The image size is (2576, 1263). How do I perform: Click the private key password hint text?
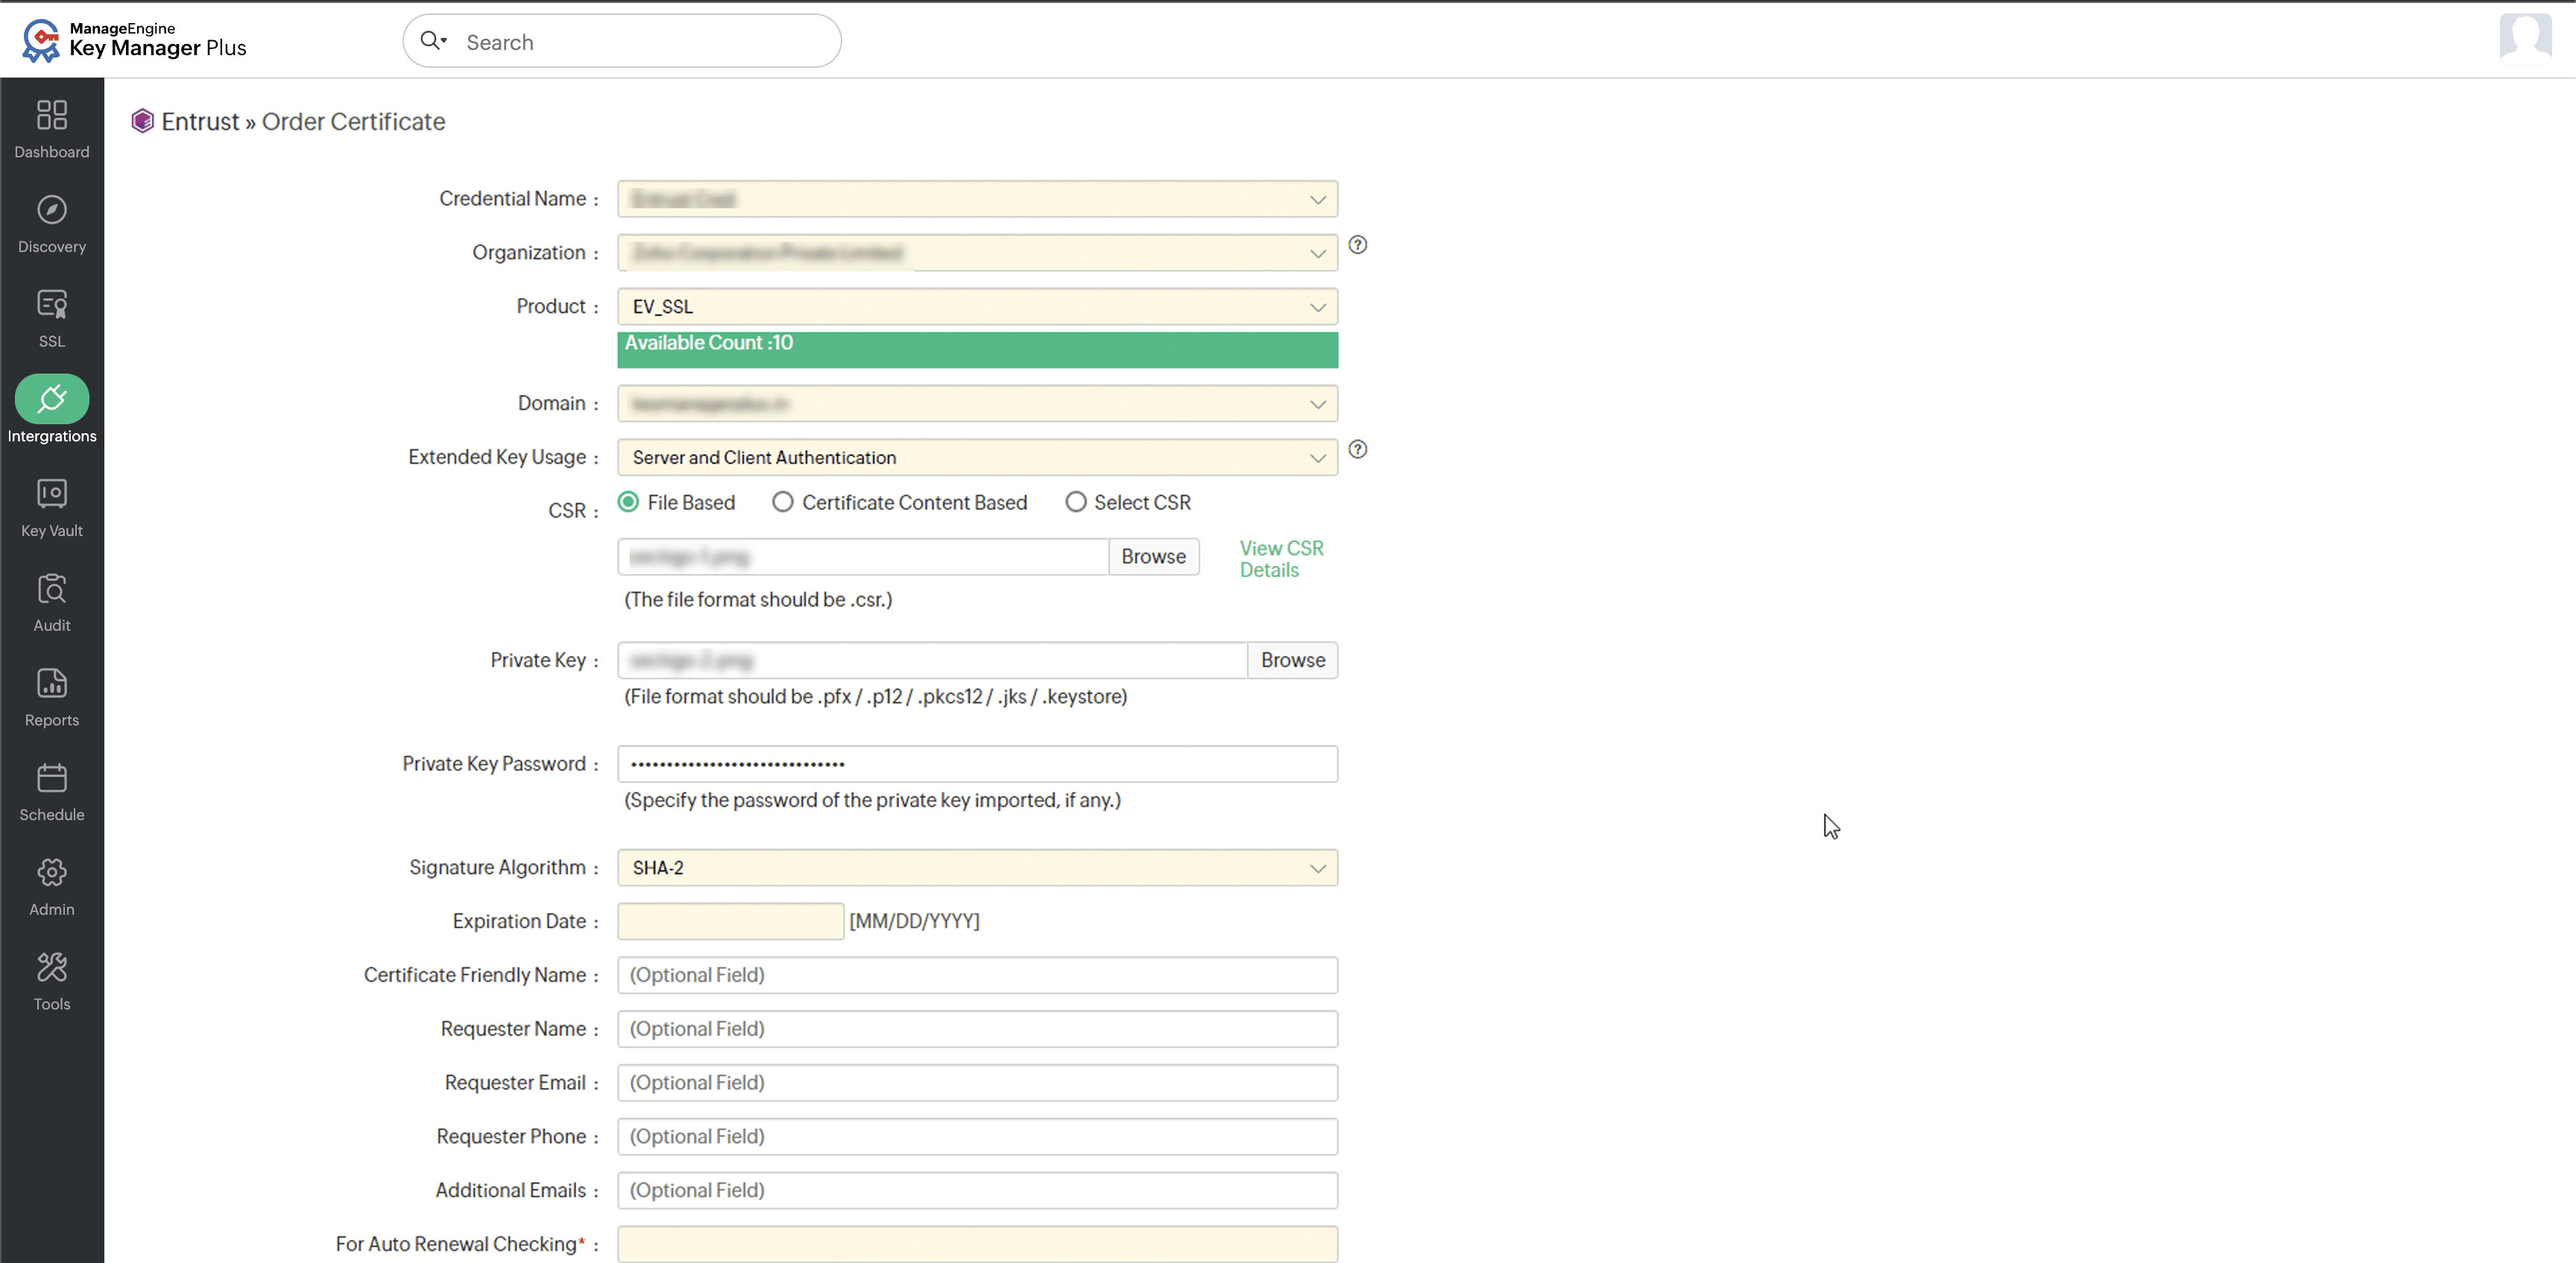(x=872, y=800)
